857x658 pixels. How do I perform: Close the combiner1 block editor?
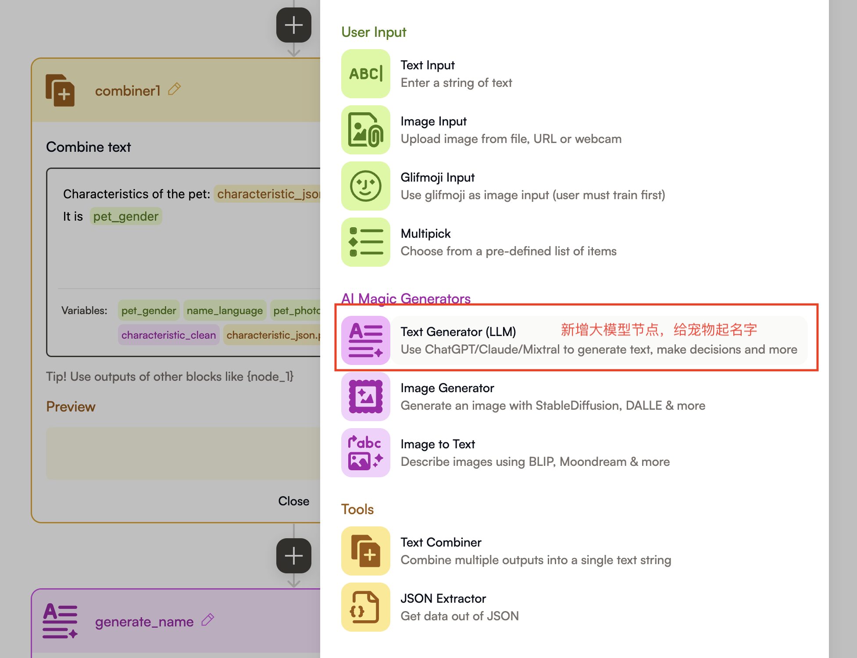coord(293,501)
